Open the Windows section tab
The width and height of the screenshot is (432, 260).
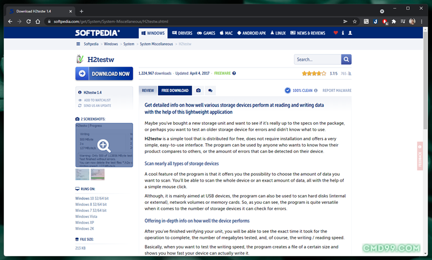coord(153,33)
